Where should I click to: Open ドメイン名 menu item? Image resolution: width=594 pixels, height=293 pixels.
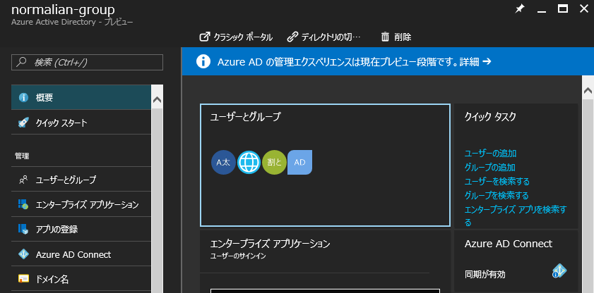(81, 280)
